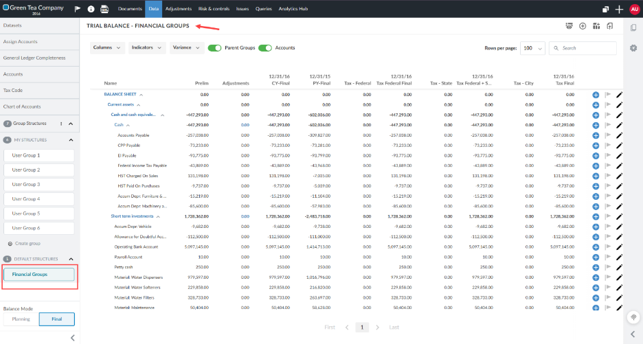
Task: Collapse the Current assets group
Action: pos(138,105)
